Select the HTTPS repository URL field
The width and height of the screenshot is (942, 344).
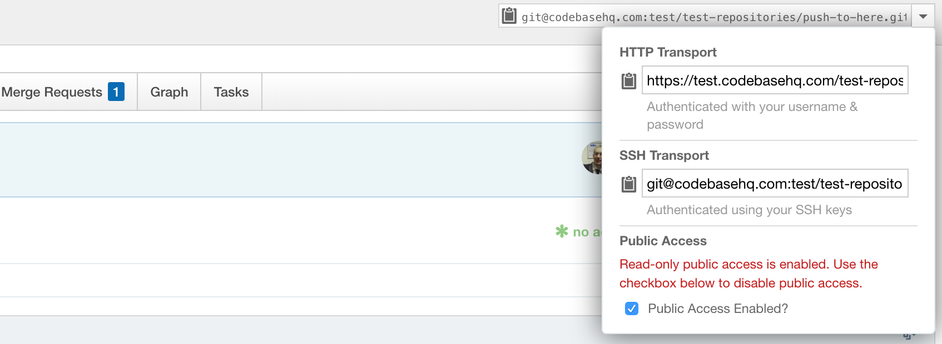(775, 80)
